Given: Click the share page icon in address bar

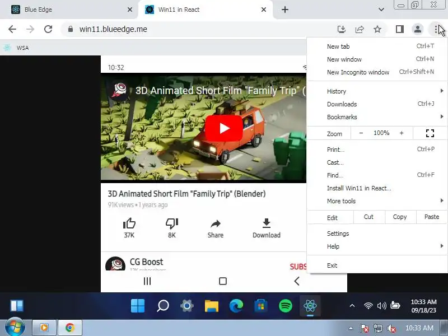Looking at the screenshot, I should [360, 29].
